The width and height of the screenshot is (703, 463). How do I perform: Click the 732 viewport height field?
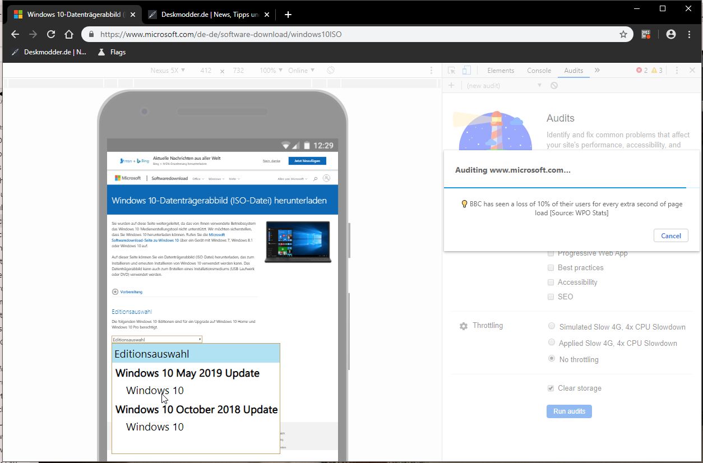[x=238, y=71]
